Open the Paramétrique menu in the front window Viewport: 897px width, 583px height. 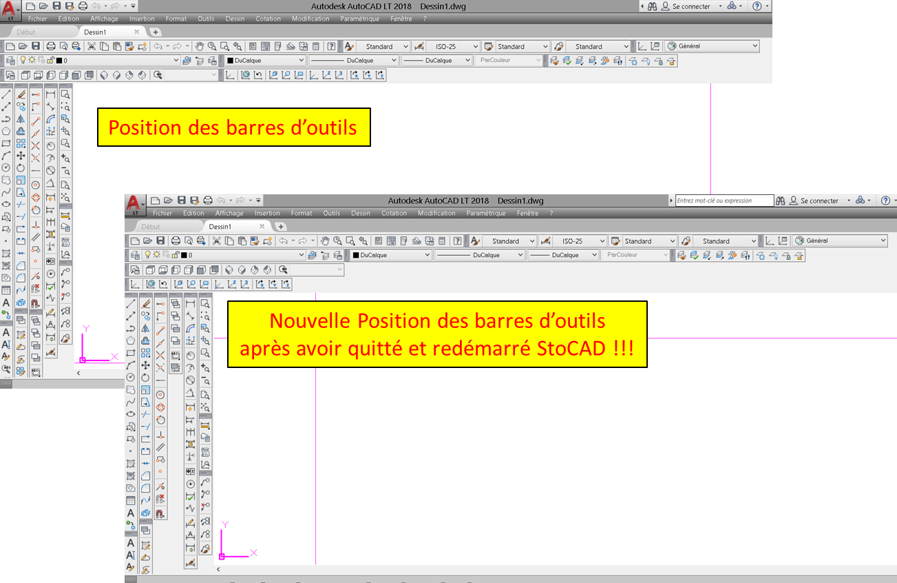485,214
